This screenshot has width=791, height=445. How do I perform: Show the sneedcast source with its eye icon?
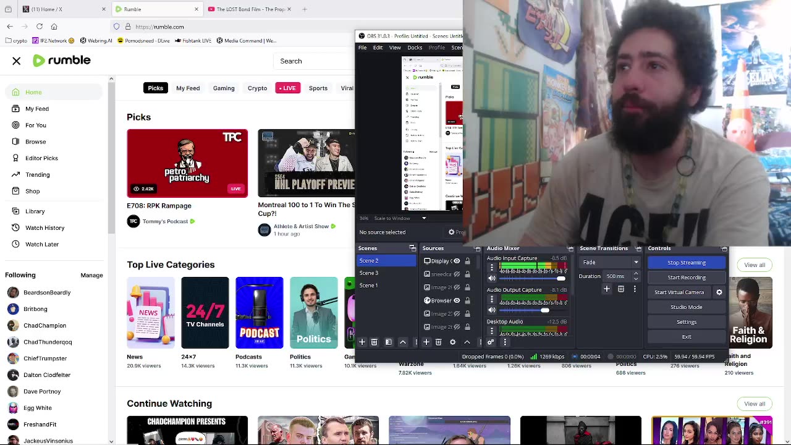pyautogui.click(x=457, y=274)
